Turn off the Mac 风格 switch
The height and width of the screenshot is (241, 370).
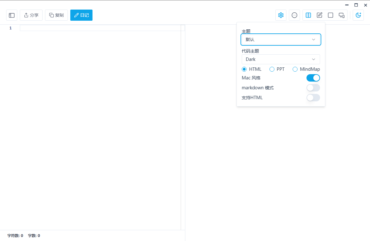tap(313, 78)
